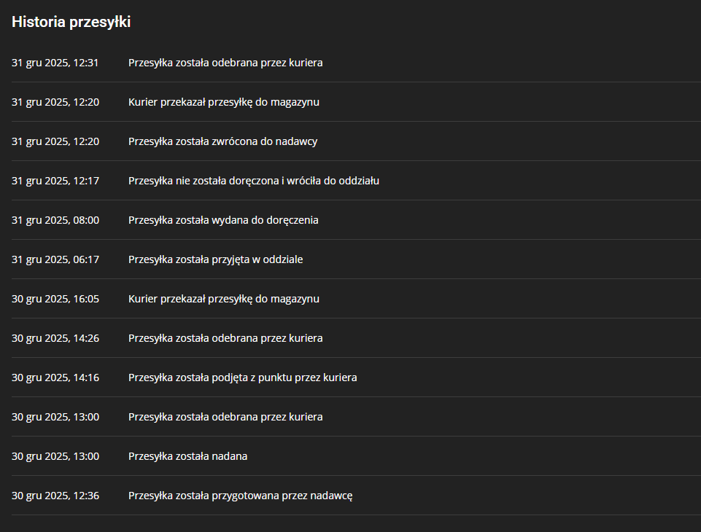
Task: Select the "30 gru 2025, 14:16" timestamp
Action: click(x=55, y=378)
